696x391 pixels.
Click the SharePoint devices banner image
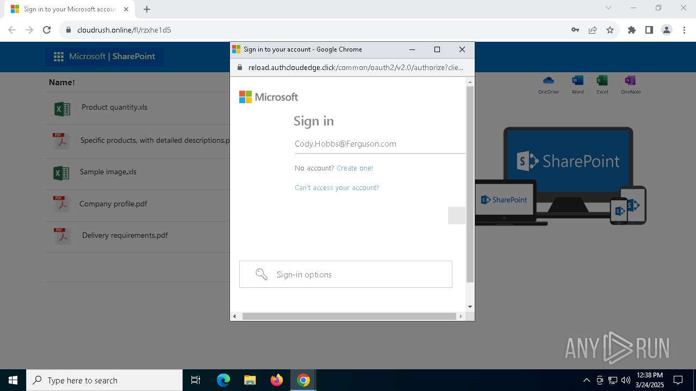pyautogui.click(x=561, y=176)
